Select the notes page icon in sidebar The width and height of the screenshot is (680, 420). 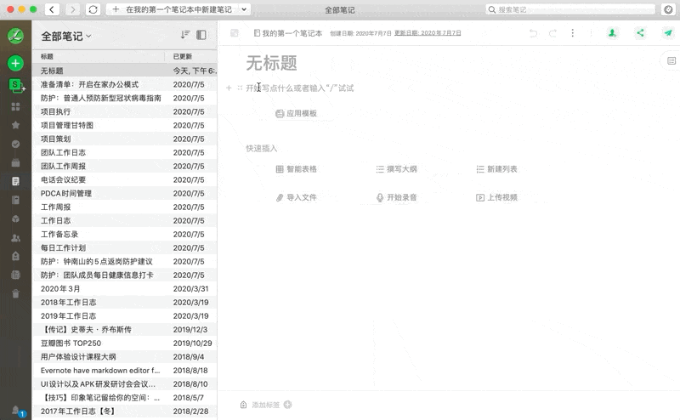click(x=15, y=181)
